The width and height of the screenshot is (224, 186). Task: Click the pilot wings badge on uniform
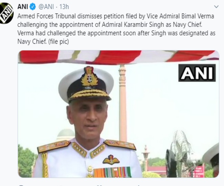tap(111, 160)
